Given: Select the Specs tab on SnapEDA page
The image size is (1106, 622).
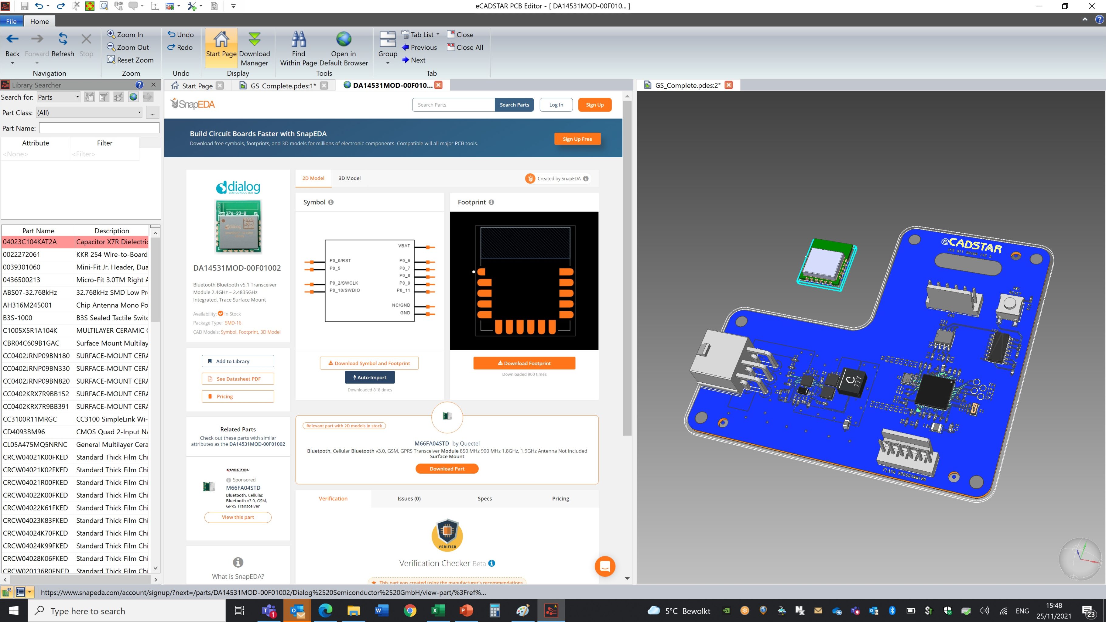Looking at the screenshot, I should (x=484, y=498).
